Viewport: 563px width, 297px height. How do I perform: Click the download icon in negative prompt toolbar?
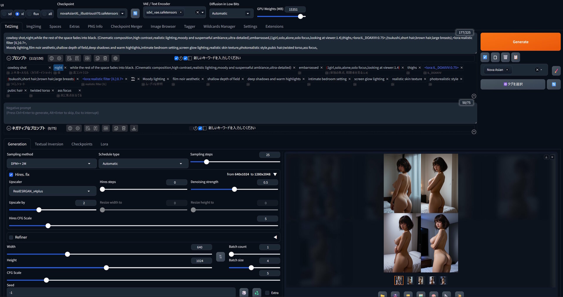point(134,128)
